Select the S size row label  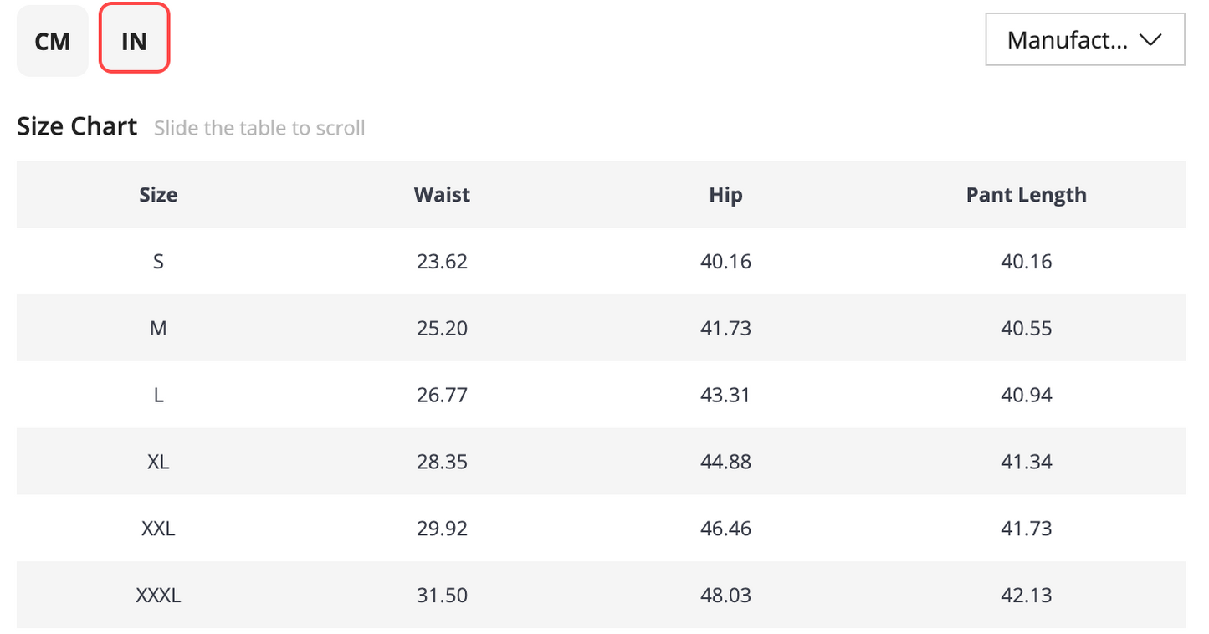158,262
